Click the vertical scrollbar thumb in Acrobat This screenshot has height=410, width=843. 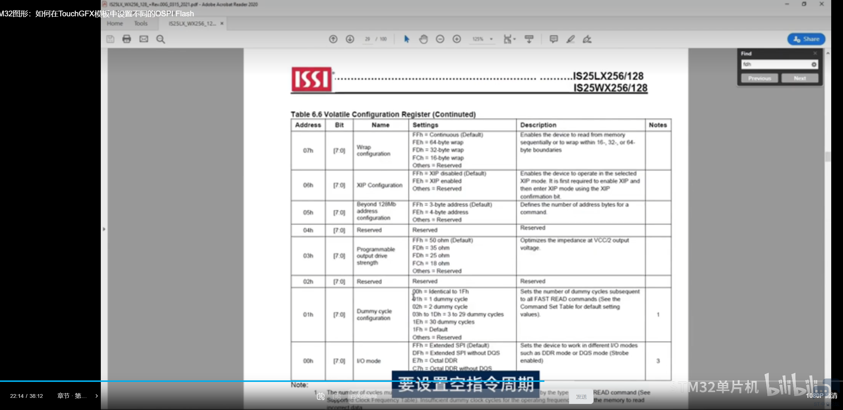click(828, 156)
